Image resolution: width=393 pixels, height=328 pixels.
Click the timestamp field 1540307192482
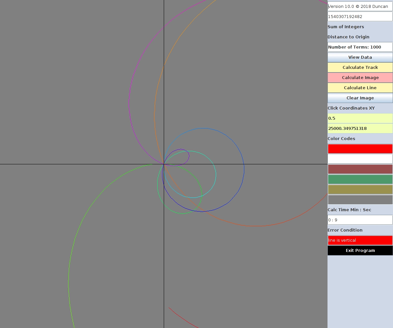360,16
